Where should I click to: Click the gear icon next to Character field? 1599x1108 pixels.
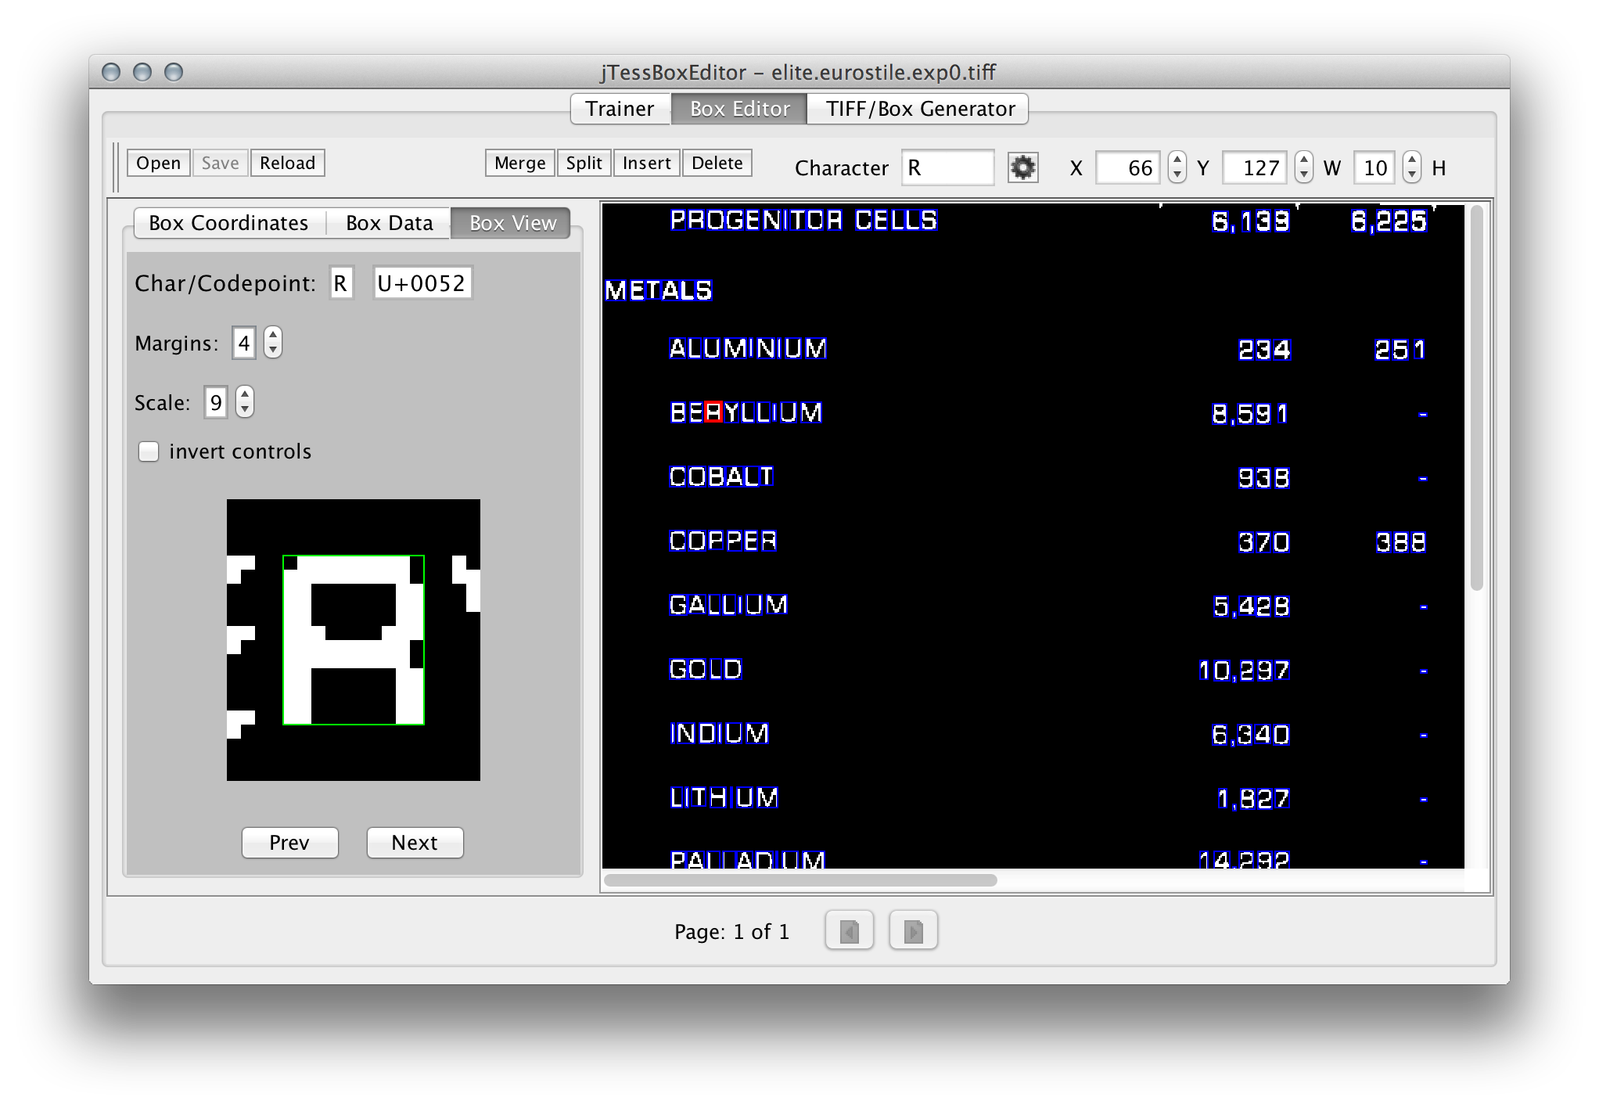click(x=1022, y=167)
